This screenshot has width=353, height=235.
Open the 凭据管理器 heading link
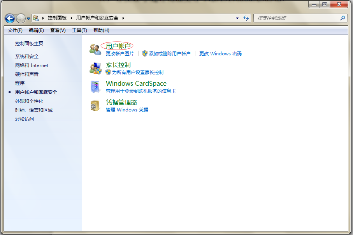click(121, 102)
